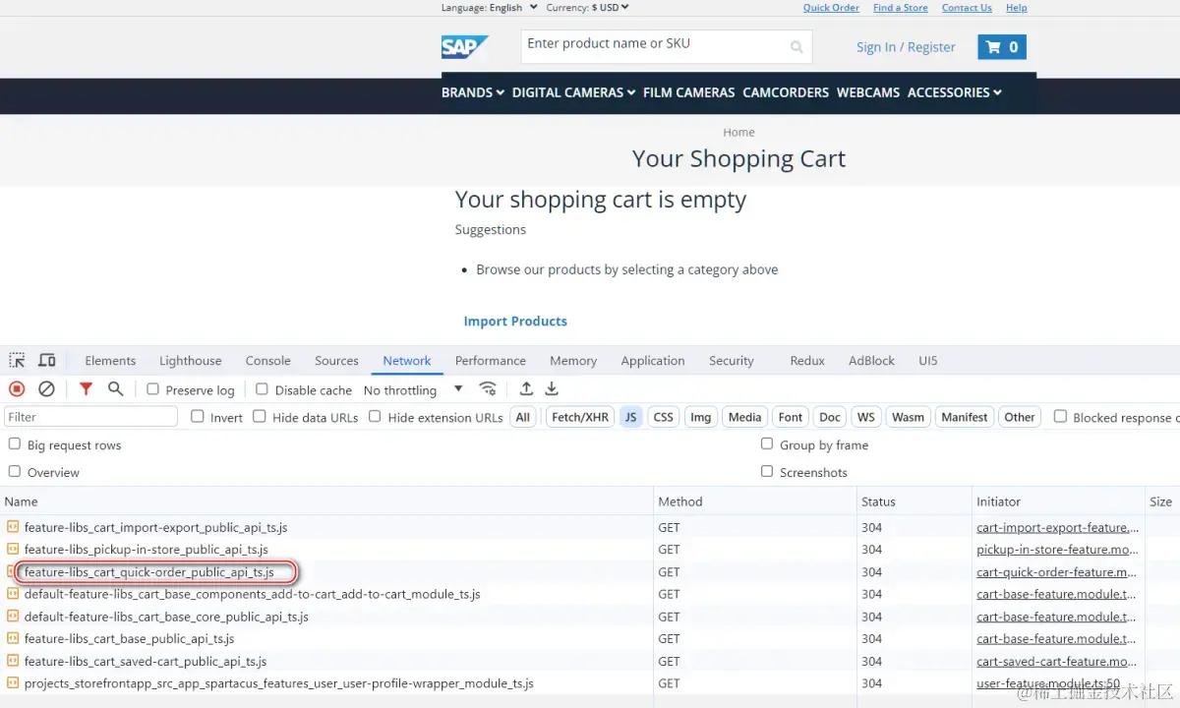Viewport: 1180px width, 708px height.
Task: Stop recording network log
Action: tap(17, 389)
